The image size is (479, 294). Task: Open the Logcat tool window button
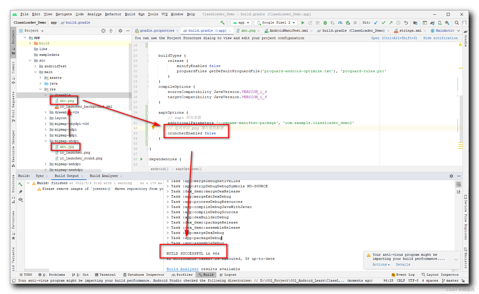[x=228, y=275]
